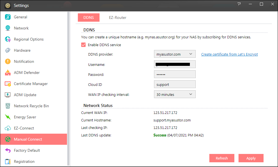Click the General sidebar icon
The width and height of the screenshot is (278, 167).
(x=8, y=17)
